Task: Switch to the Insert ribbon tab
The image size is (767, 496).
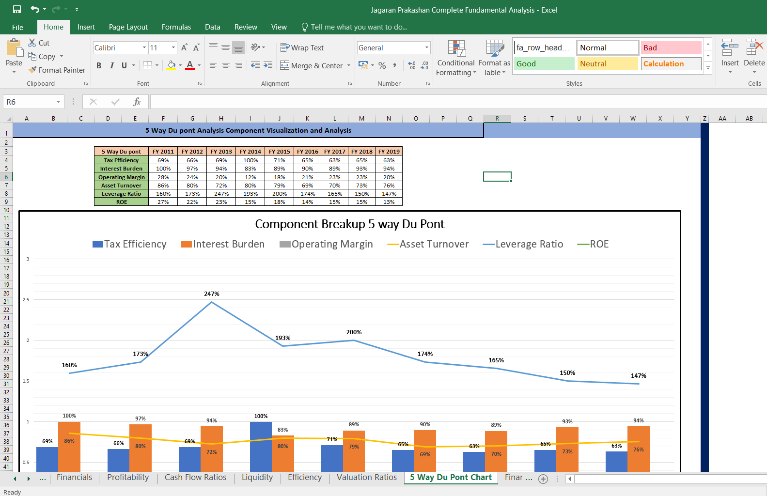Action: 86,27
